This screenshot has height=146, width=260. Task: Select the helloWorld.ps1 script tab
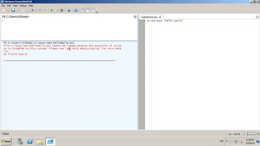coord(149,17)
